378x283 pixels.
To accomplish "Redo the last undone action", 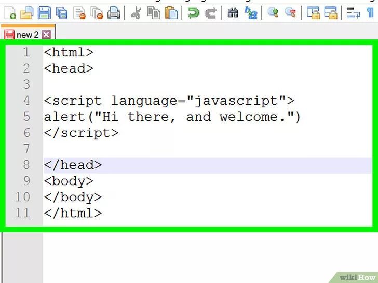I will [211, 13].
